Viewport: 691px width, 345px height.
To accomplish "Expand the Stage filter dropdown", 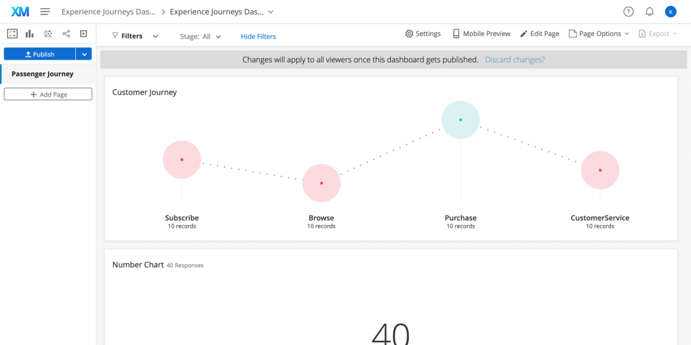I will pyautogui.click(x=218, y=36).
